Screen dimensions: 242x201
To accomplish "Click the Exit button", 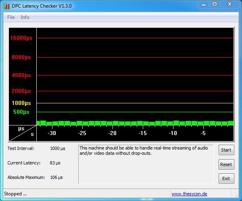I will [x=226, y=178].
